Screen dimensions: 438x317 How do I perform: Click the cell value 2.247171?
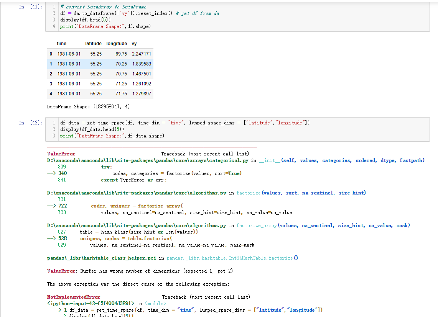tap(142, 54)
